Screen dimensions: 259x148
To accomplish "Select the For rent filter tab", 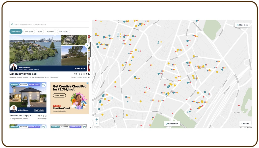I will coord(50,31).
